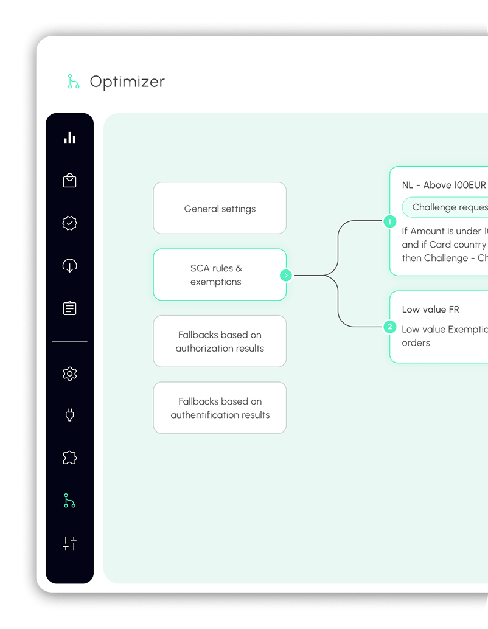Viewport: 488px width, 629px height.
Task: Expand the SCA rules chevron arrow
Action: pos(287,276)
